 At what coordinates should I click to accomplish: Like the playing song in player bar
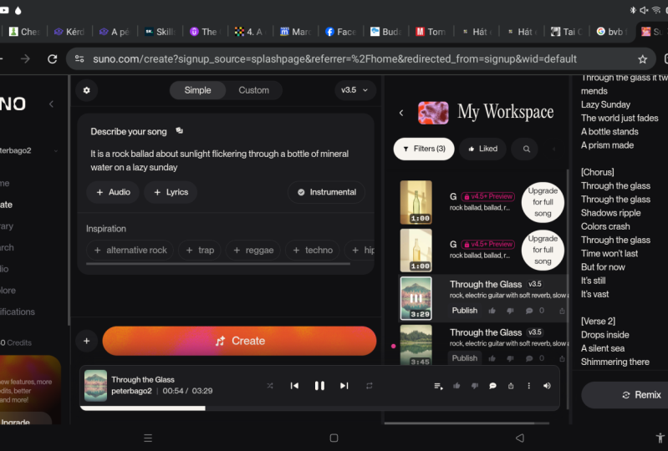pyautogui.click(x=456, y=386)
